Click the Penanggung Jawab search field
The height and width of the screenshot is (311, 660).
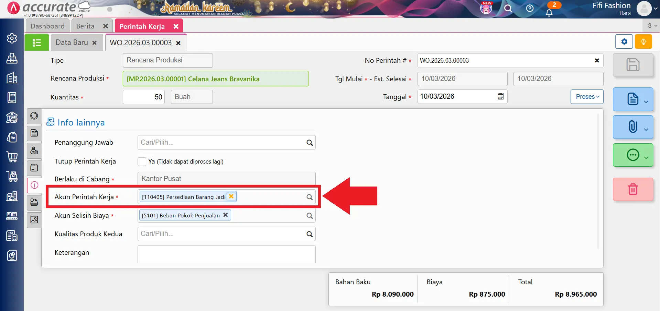[x=222, y=143]
